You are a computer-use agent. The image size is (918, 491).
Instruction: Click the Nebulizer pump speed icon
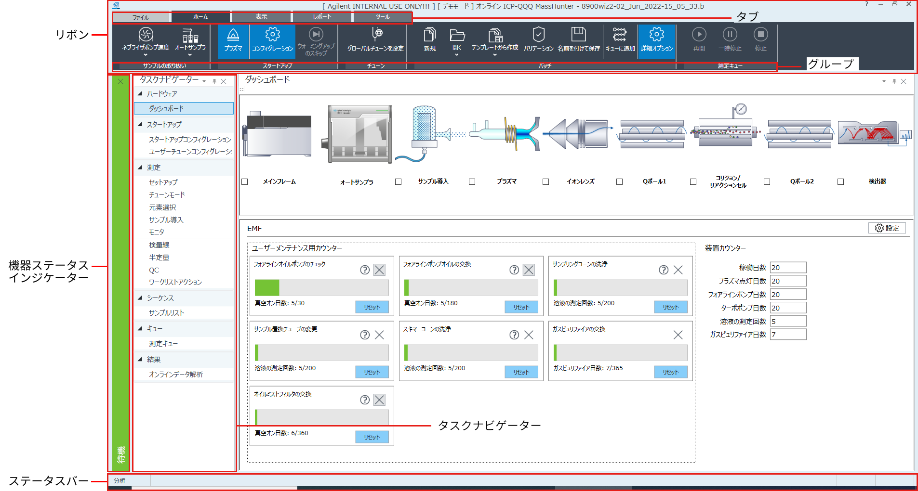[x=146, y=35]
